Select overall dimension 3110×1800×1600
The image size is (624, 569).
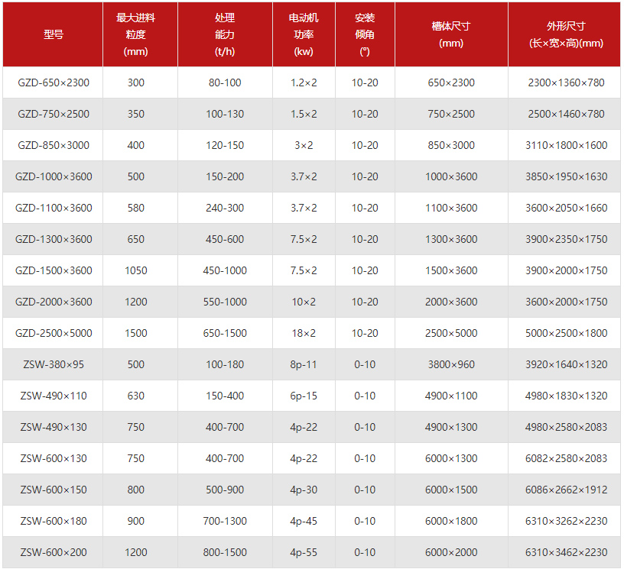566,145
